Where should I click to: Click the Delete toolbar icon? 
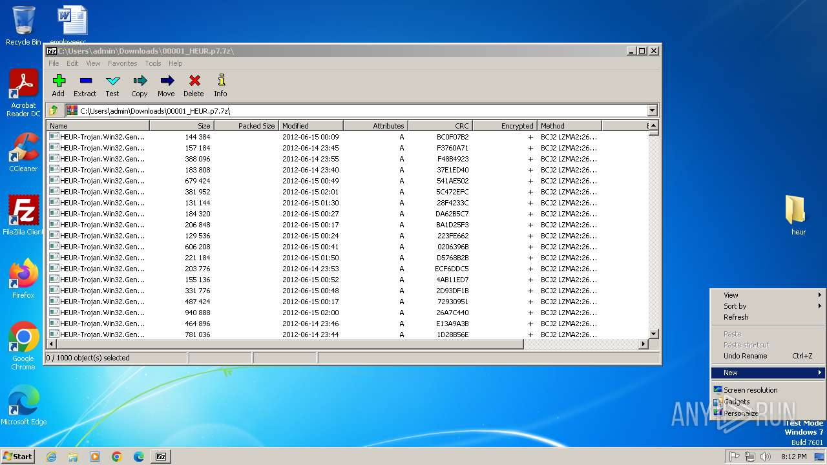click(x=194, y=85)
